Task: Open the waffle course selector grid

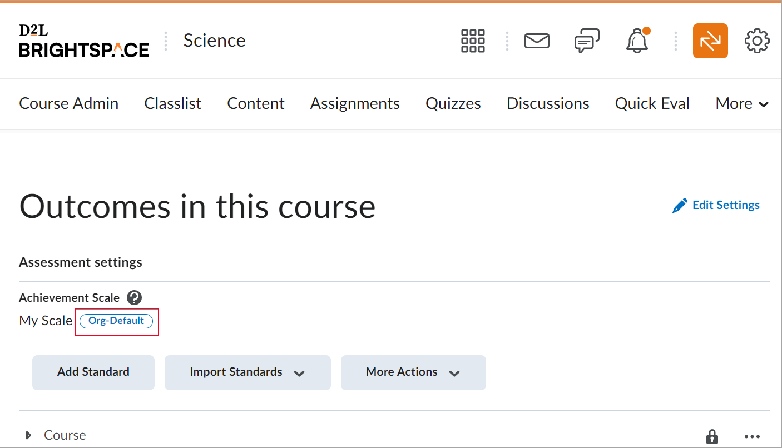Action: [472, 41]
